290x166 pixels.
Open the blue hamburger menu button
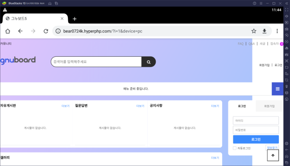(x=278, y=89)
